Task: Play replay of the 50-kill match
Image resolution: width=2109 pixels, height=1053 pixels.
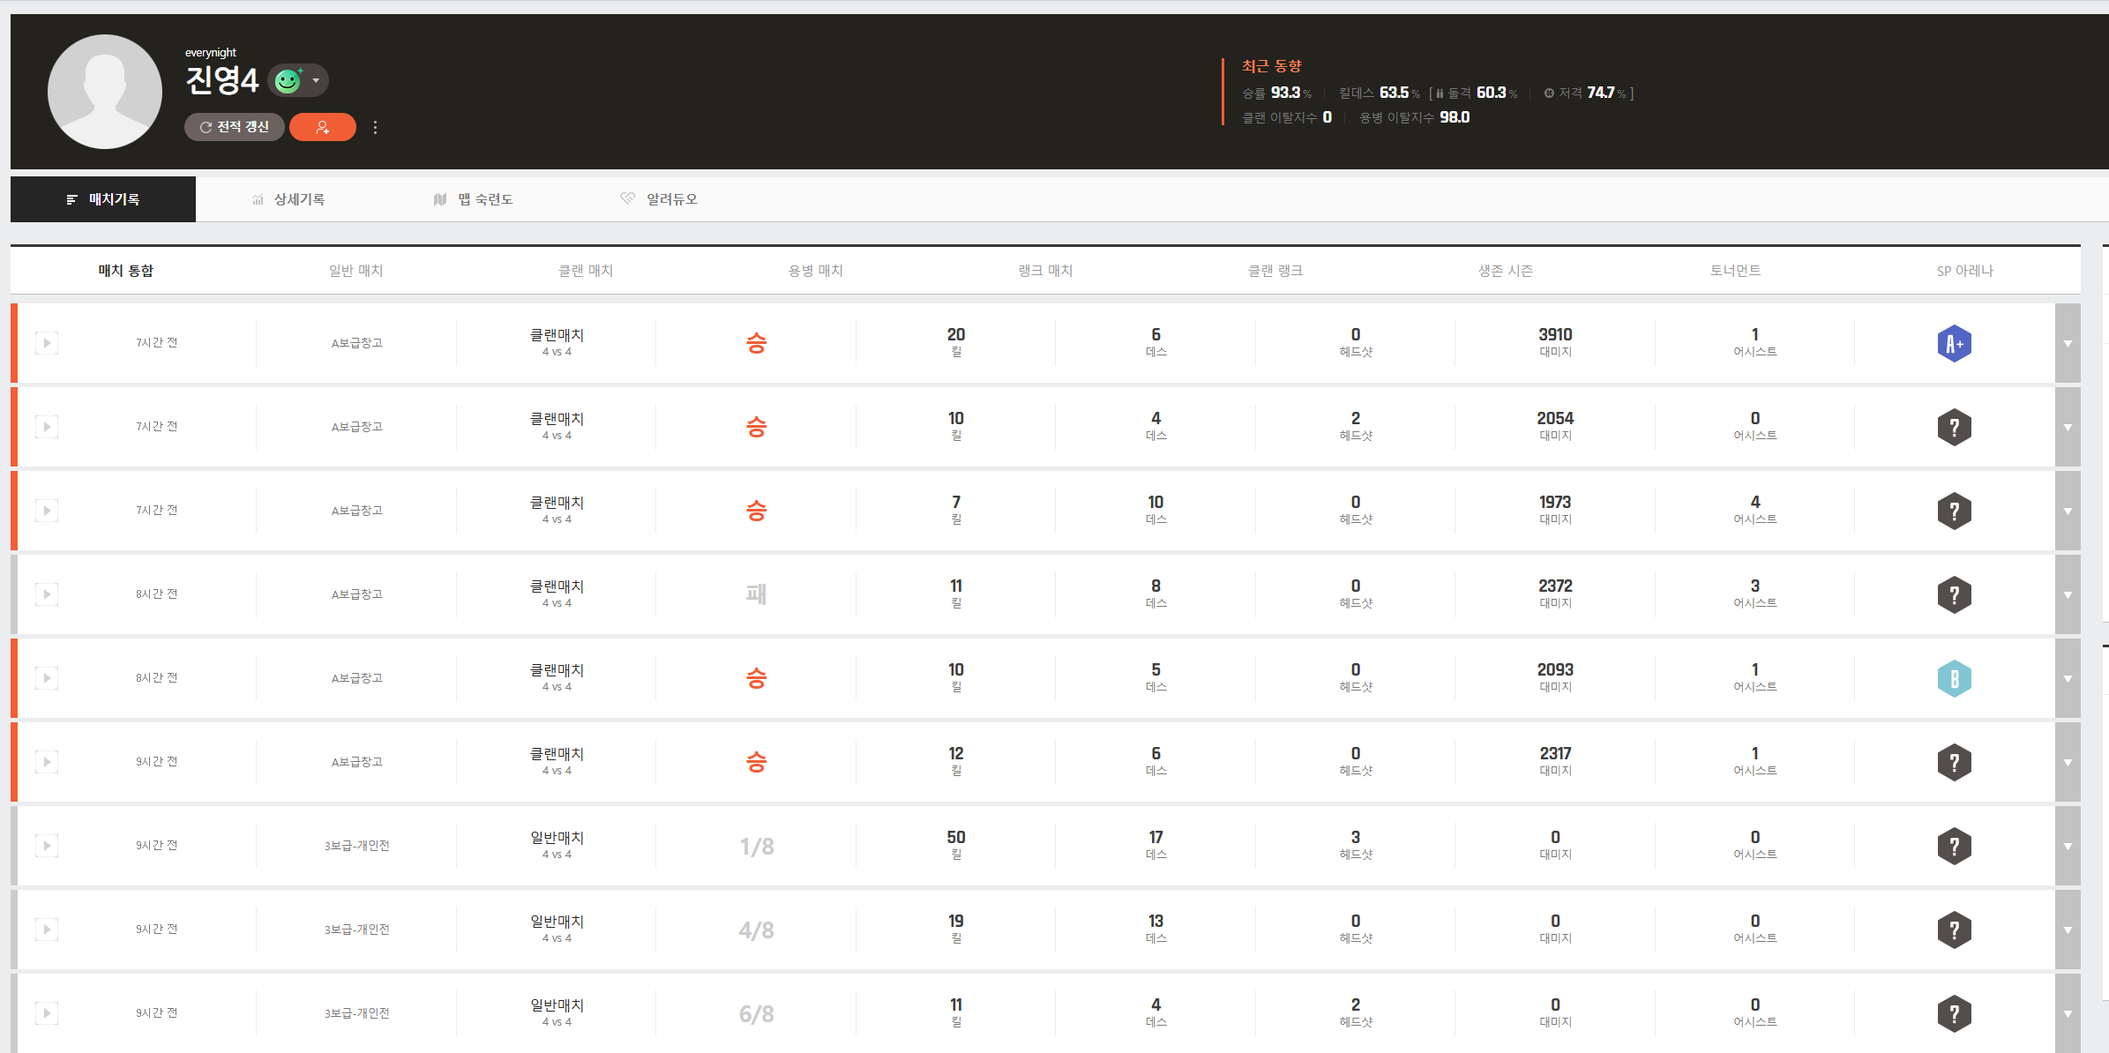Action: click(x=47, y=846)
